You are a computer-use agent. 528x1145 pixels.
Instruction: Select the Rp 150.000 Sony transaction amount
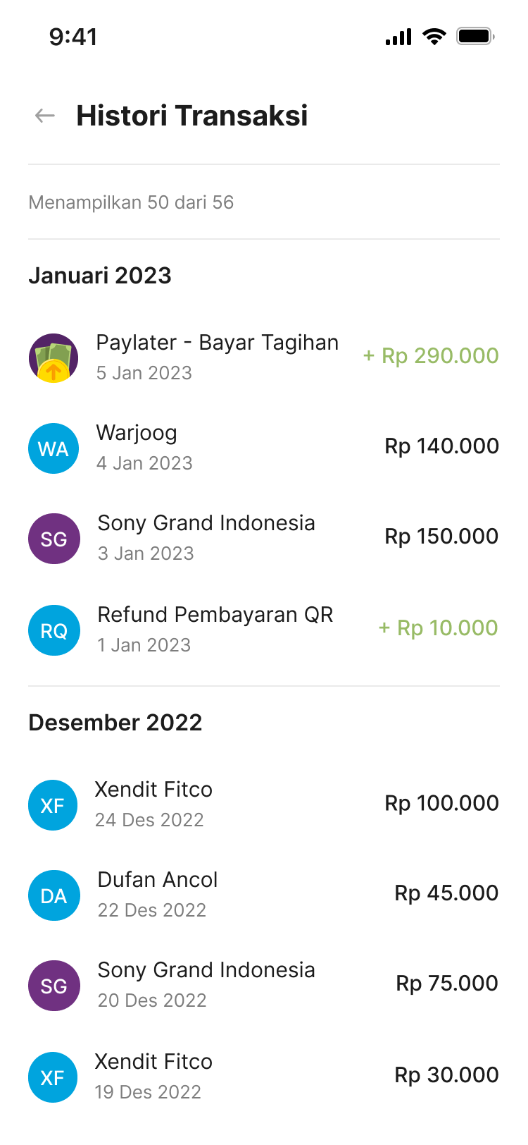point(441,537)
